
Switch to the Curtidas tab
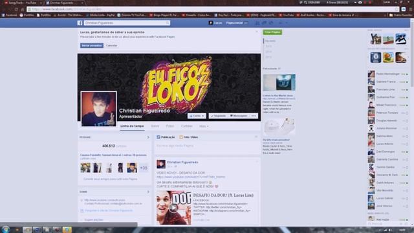click(x=187, y=126)
